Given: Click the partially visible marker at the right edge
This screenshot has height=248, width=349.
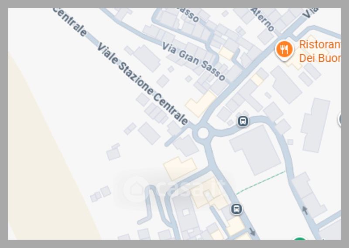Looking at the screenshot, I should click(339, 120).
